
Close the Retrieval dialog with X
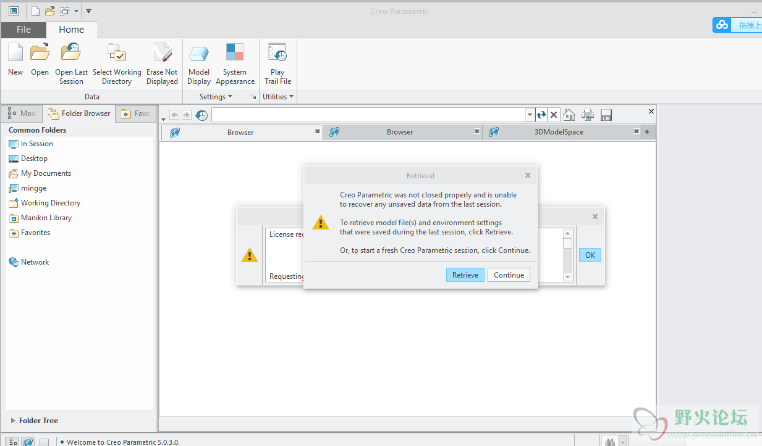point(528,175)
